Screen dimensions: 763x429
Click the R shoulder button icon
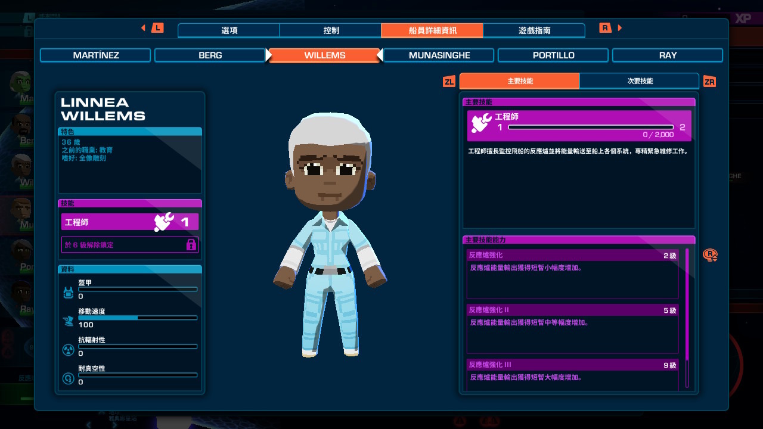coord(605,28)
